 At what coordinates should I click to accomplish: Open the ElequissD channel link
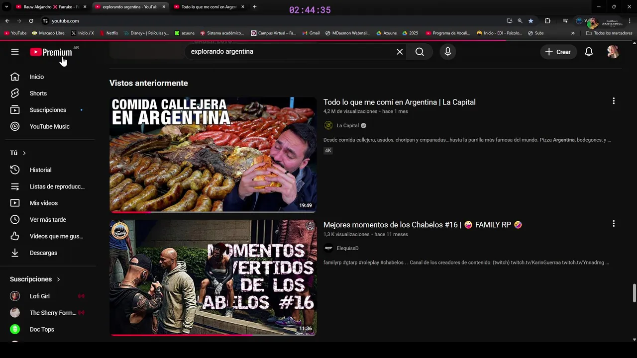(x=347, y=248)
